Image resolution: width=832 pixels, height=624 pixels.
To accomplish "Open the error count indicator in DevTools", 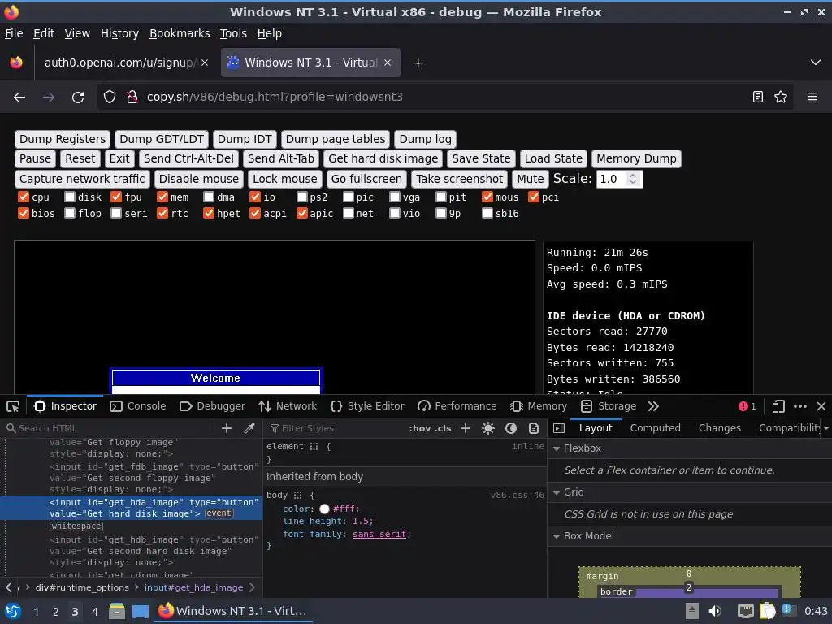I will point(747,406).
